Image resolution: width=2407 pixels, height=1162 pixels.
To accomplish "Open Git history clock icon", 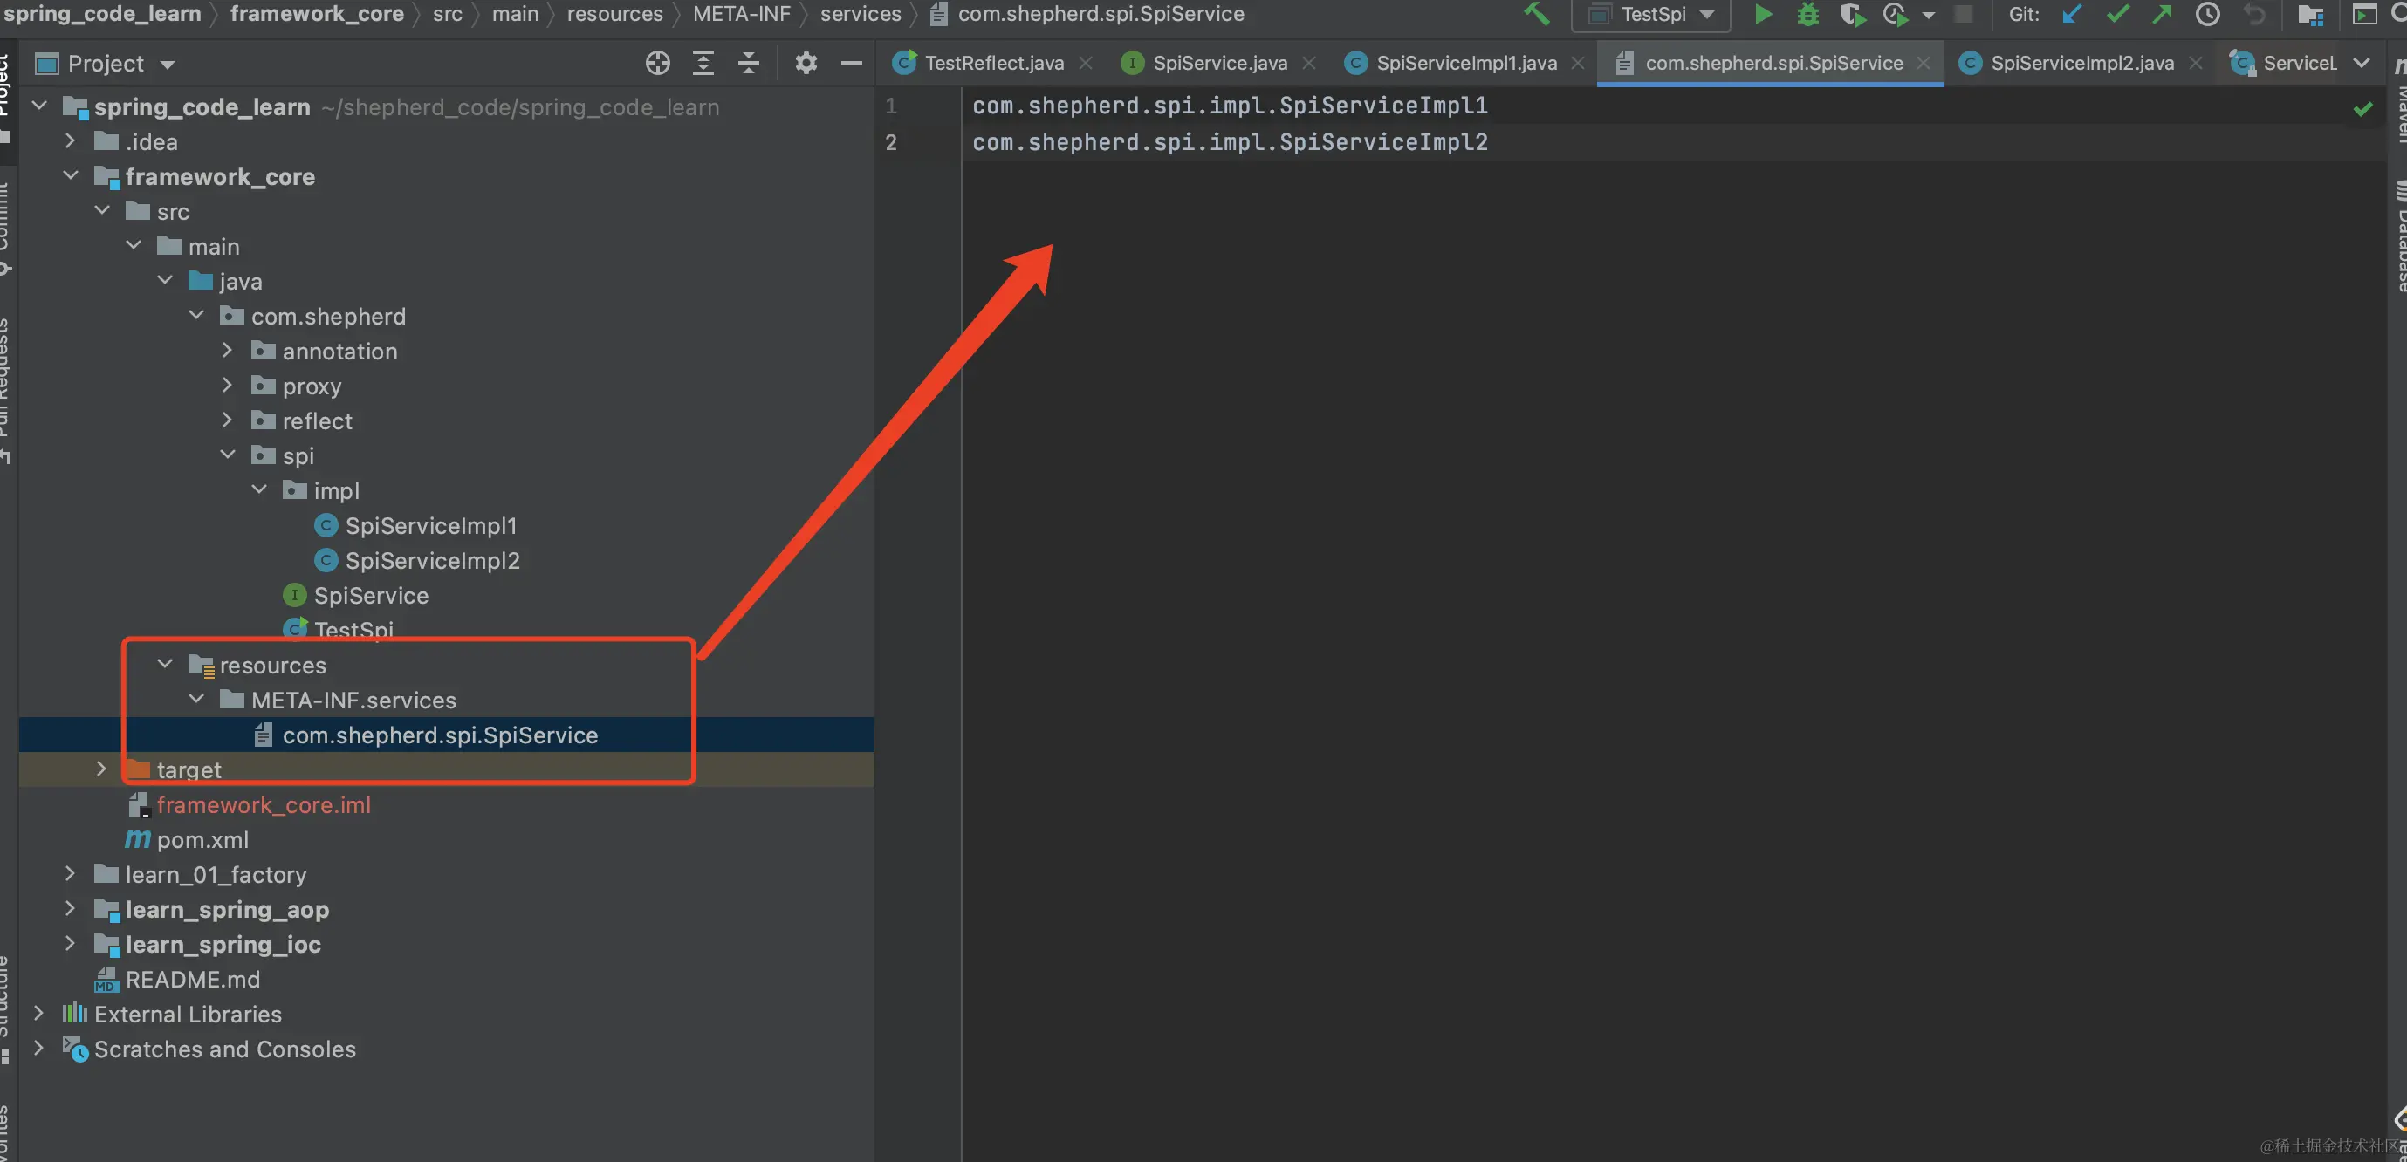I will [2207, 14].
